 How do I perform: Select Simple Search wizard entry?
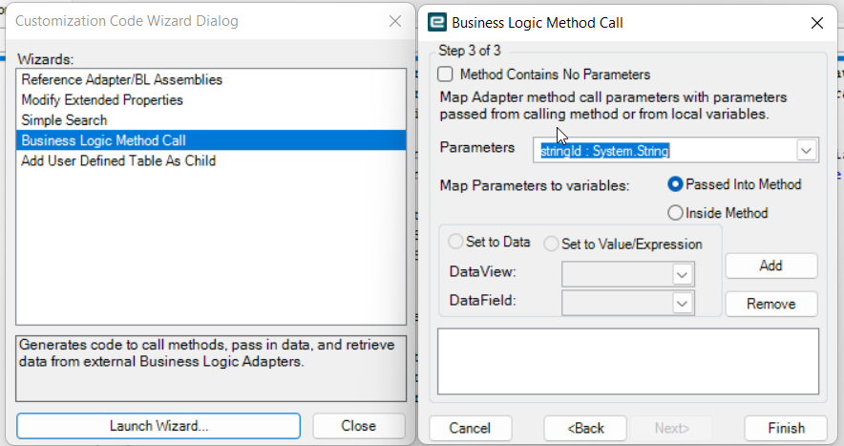point(211,120)
